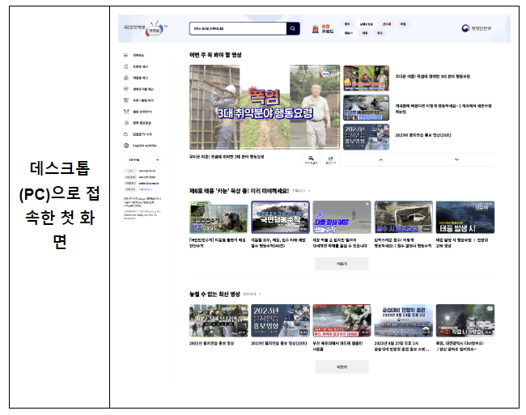The width and height of the screenshot is (526, 415).
Task: Open the side-list 2023년 을지연습 홍보영상 thumbnail
Action: tap(366, 137)
